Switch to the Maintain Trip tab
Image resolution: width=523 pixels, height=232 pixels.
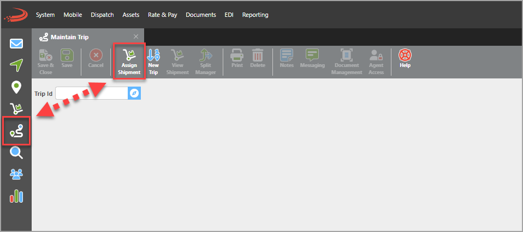(x=69, y=37)
